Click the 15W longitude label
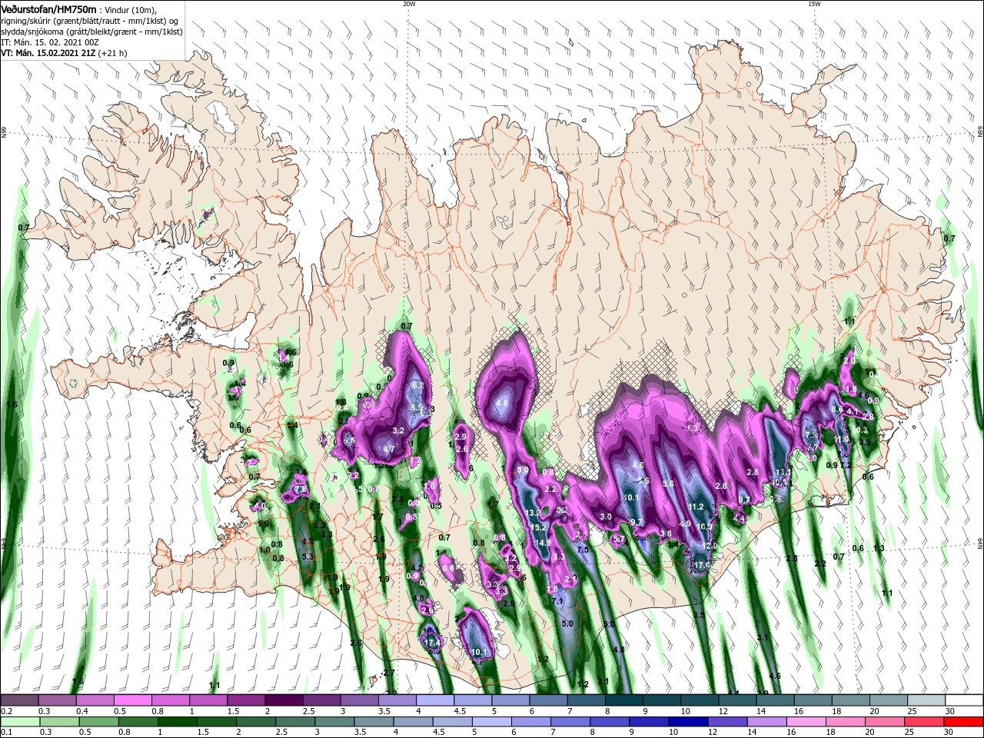The height and width of the screenshot is (738, 984). pos(814,4)
